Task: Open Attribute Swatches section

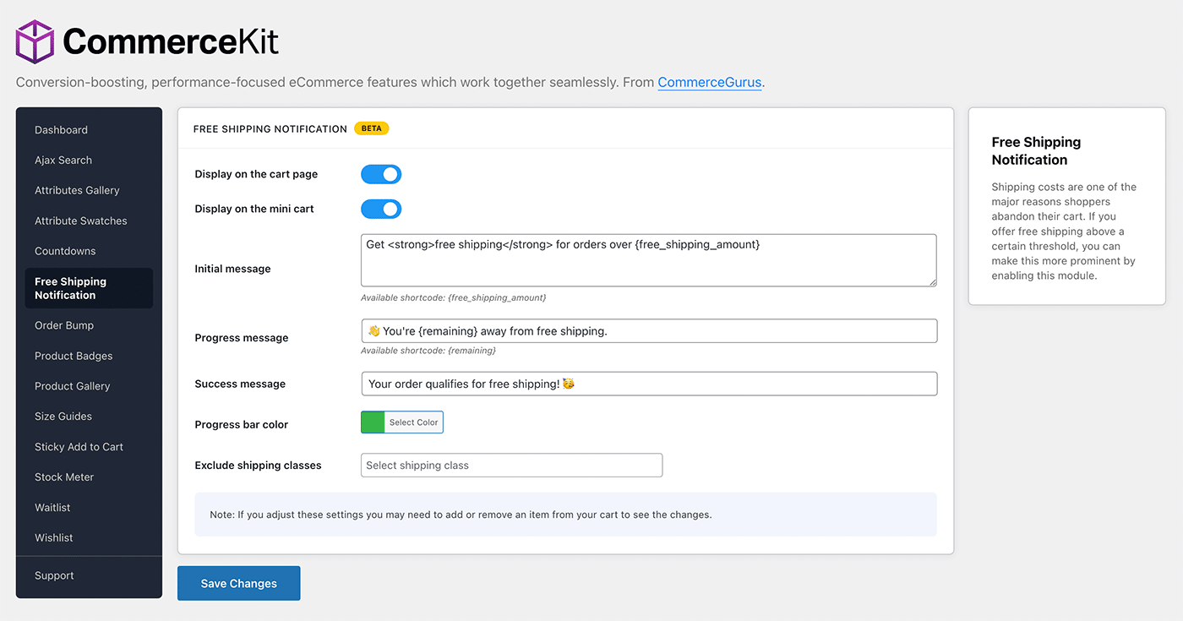Action: coord(80,221)
